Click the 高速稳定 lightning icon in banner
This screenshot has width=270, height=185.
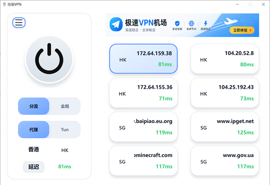pyautogui.click(x=206, y=23)
